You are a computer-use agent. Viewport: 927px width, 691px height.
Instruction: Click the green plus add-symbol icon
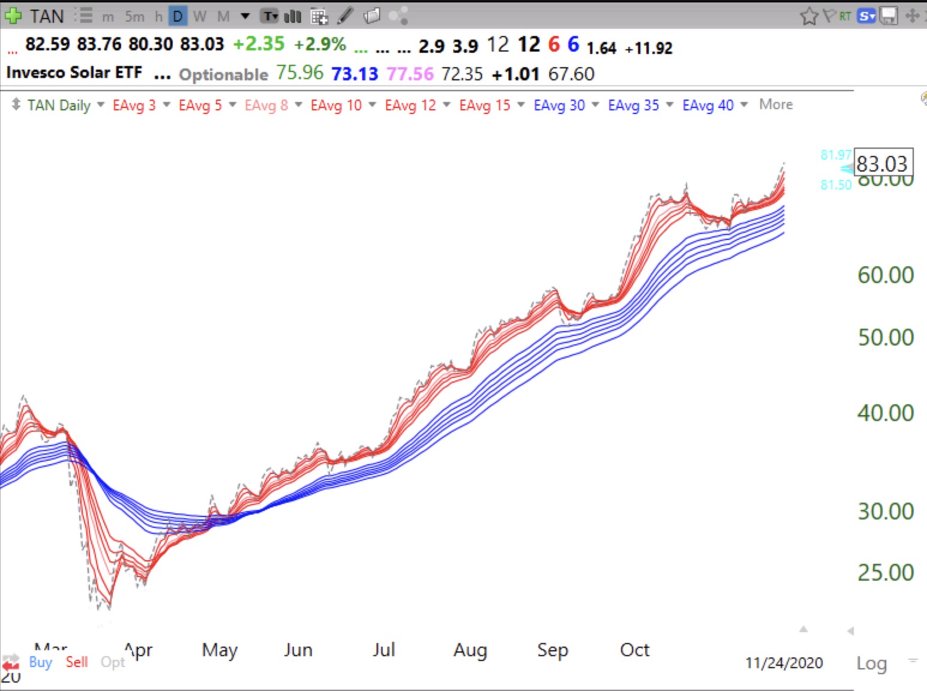tap(13, 16)
